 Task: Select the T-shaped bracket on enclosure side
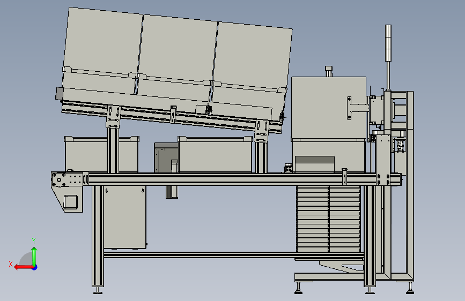tap(357, 108)
